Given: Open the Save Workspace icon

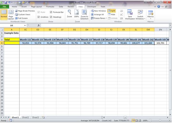Looking at the screenshot, I should coord(130,12).
